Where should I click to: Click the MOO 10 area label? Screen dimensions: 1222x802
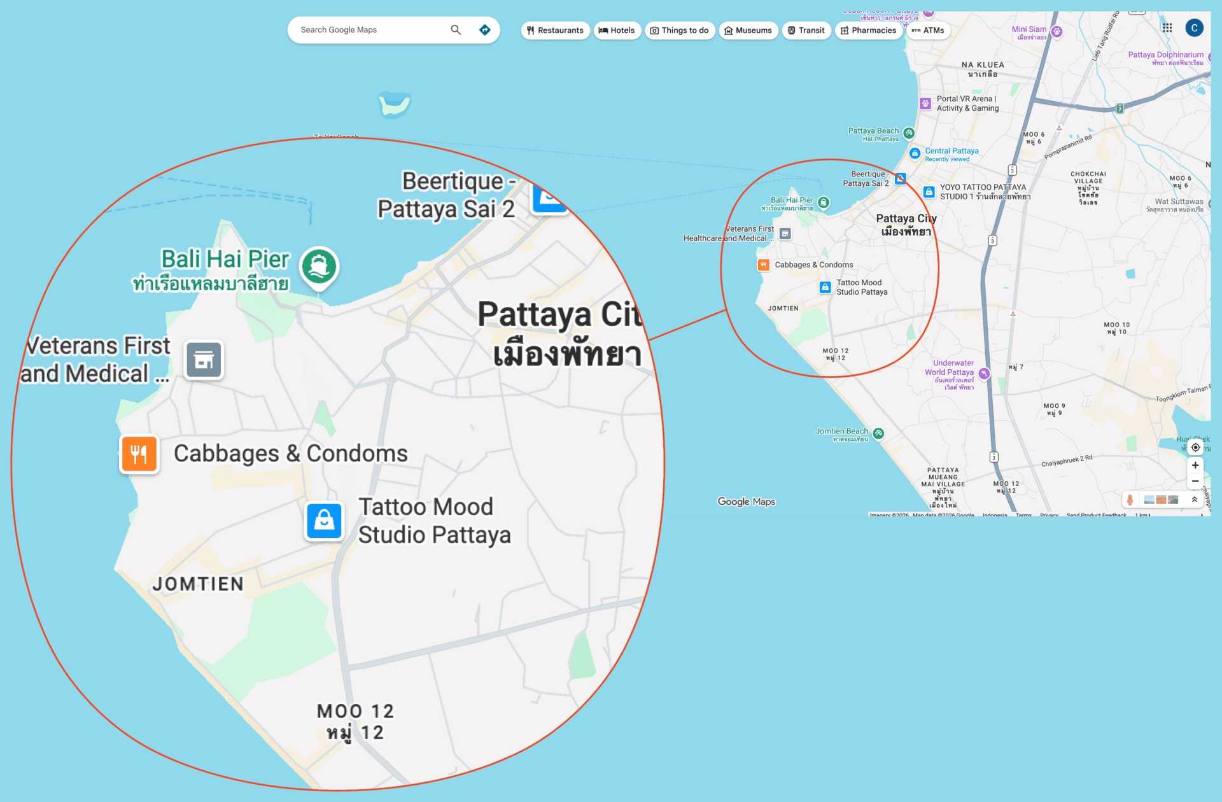[x=1116, y=328]
